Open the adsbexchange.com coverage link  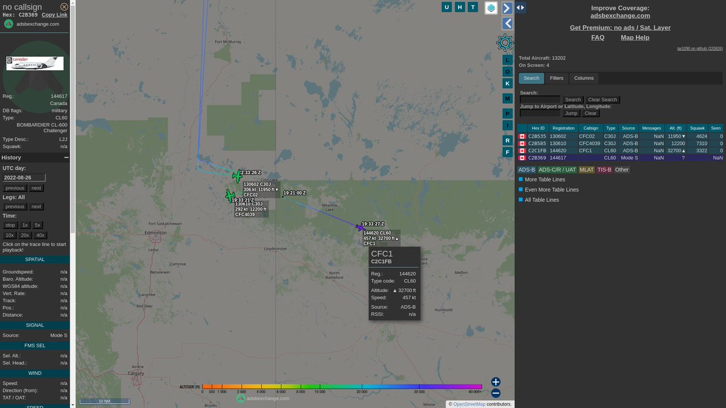pos(620,16)
